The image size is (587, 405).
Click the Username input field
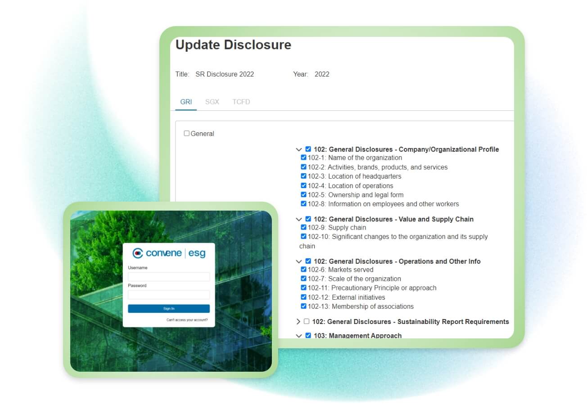point(169,277)
